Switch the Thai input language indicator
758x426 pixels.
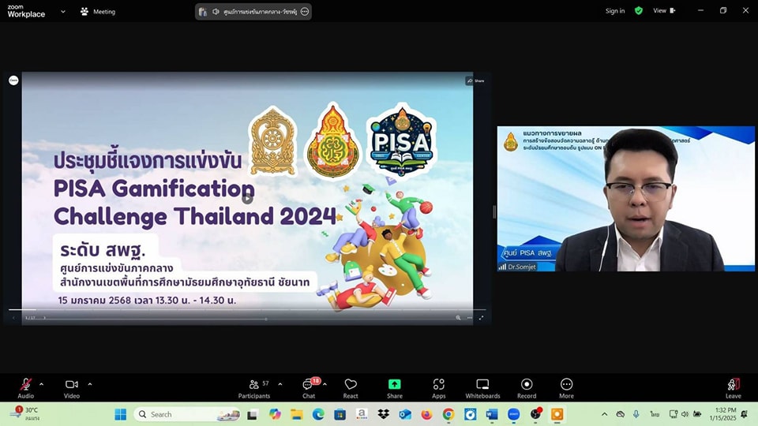655,414
